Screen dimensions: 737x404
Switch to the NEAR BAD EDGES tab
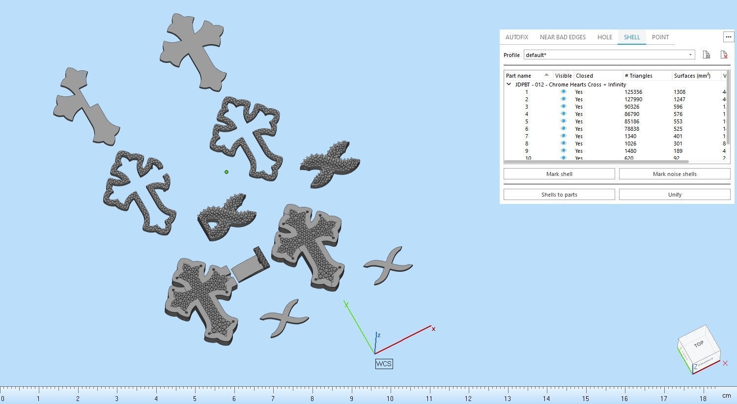(563, 37)
